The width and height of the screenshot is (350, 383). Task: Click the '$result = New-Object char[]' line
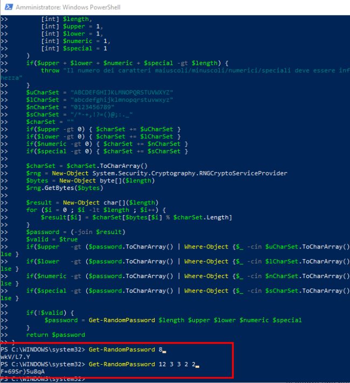(x=92, y=202)
